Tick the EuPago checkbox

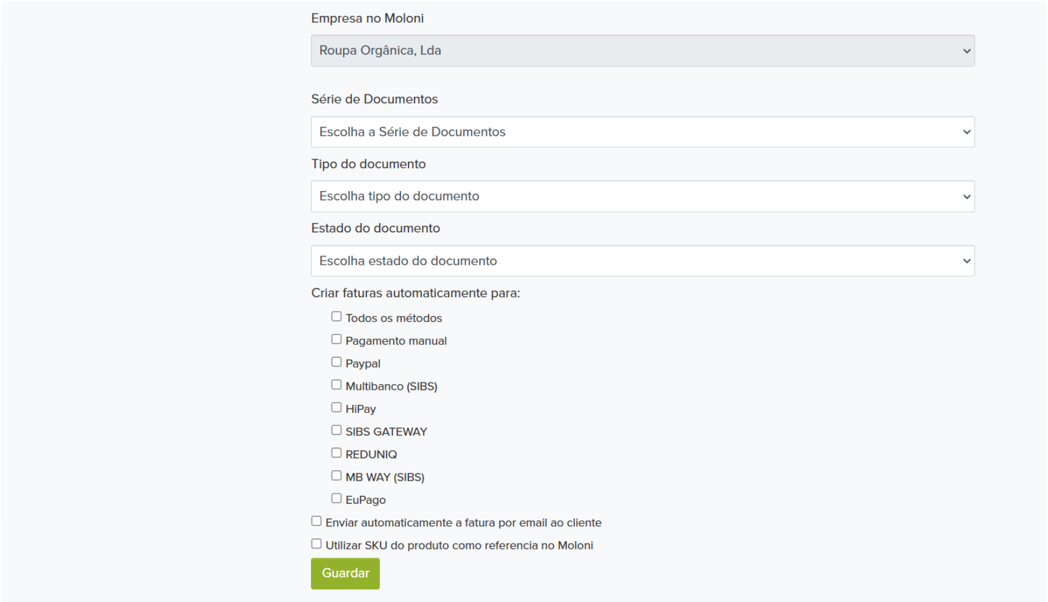[x=337, y=498]
